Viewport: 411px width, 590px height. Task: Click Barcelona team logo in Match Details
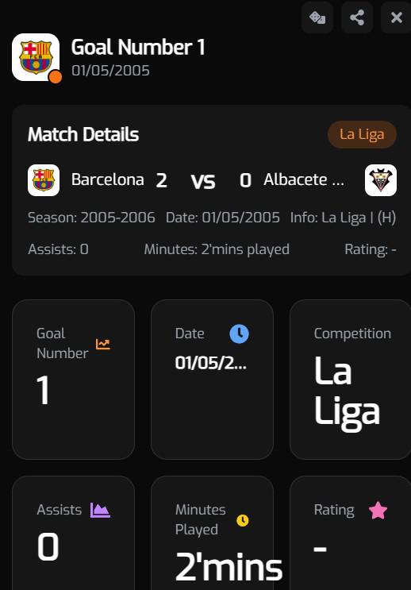(x=44, y=180)
